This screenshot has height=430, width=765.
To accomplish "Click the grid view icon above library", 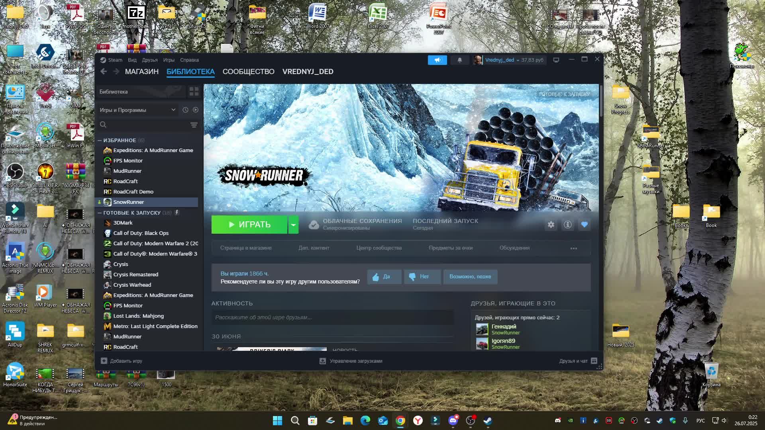I will tap(194, 92).
